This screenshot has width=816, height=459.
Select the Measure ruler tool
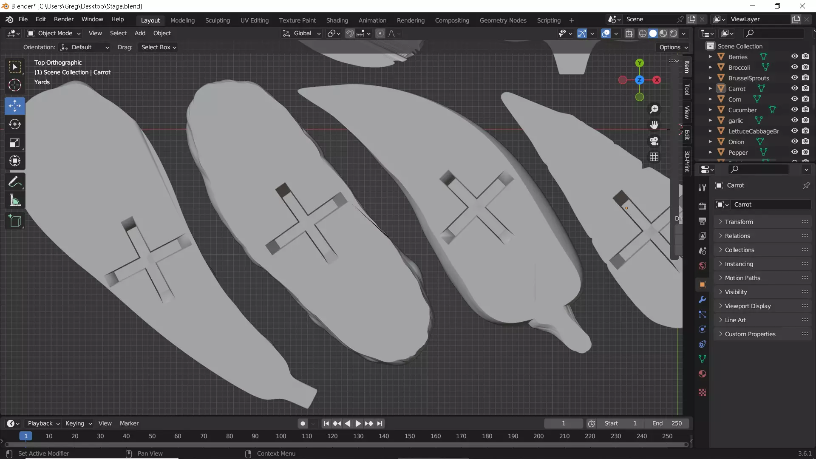15,200
